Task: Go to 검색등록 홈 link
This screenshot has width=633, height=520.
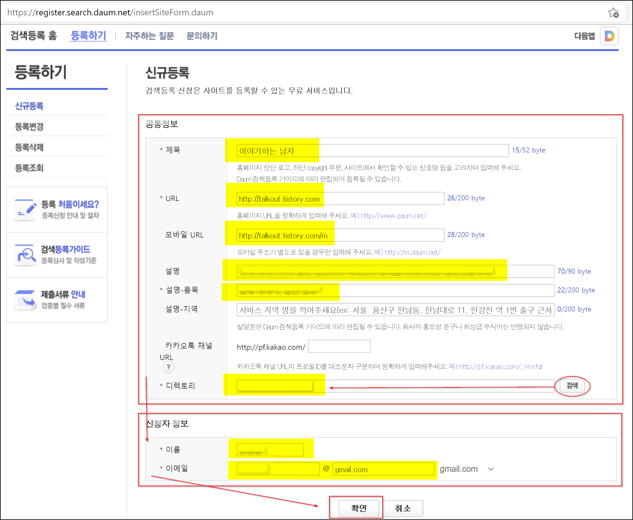Action: [x=33, y=36]
